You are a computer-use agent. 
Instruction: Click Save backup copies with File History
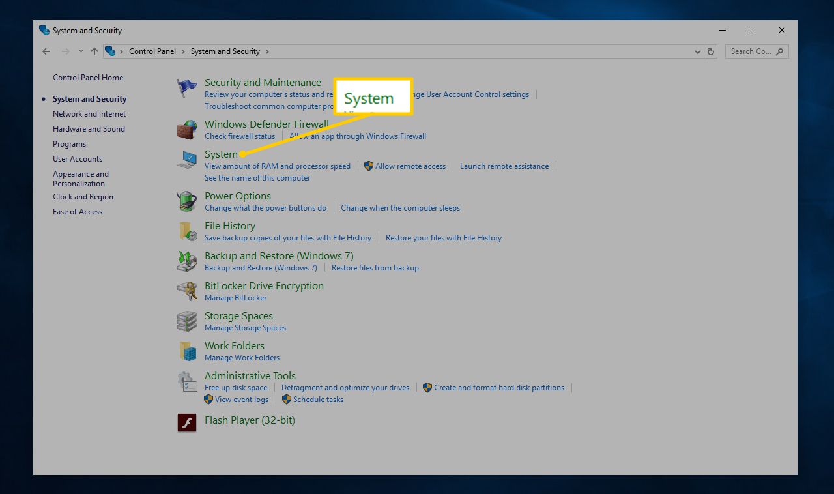[x=288, y=238]
